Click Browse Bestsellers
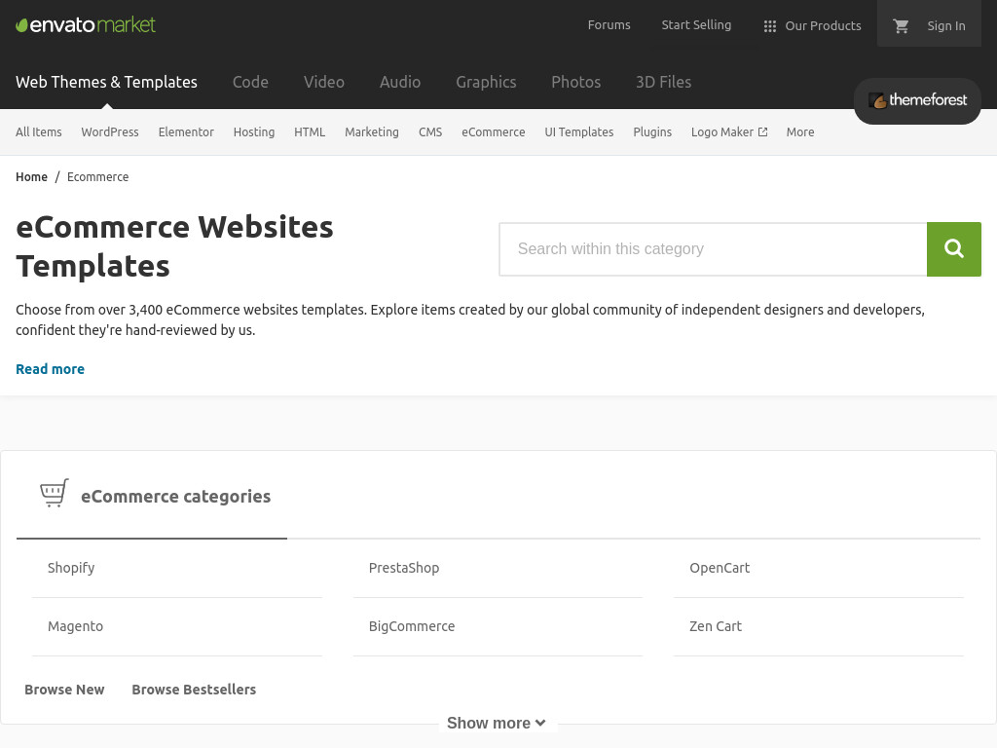The width and height of the screenshot is (997, 748). coord(194,690)
